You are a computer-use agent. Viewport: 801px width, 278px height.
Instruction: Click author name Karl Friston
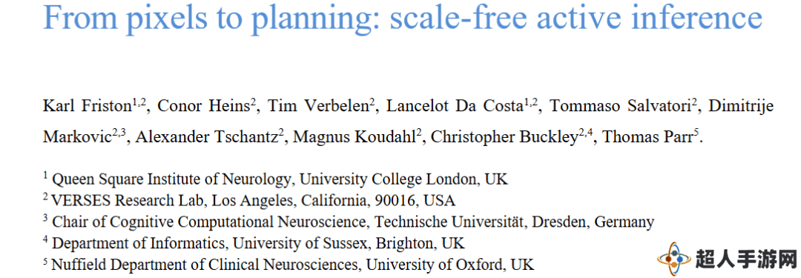point(88,106)
